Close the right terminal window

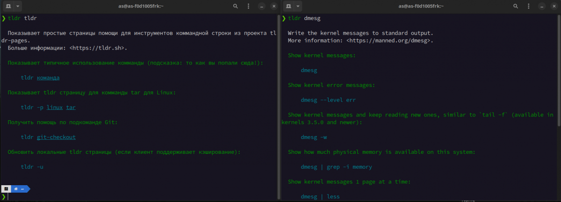pyautogui.click(x=554, y=7)
